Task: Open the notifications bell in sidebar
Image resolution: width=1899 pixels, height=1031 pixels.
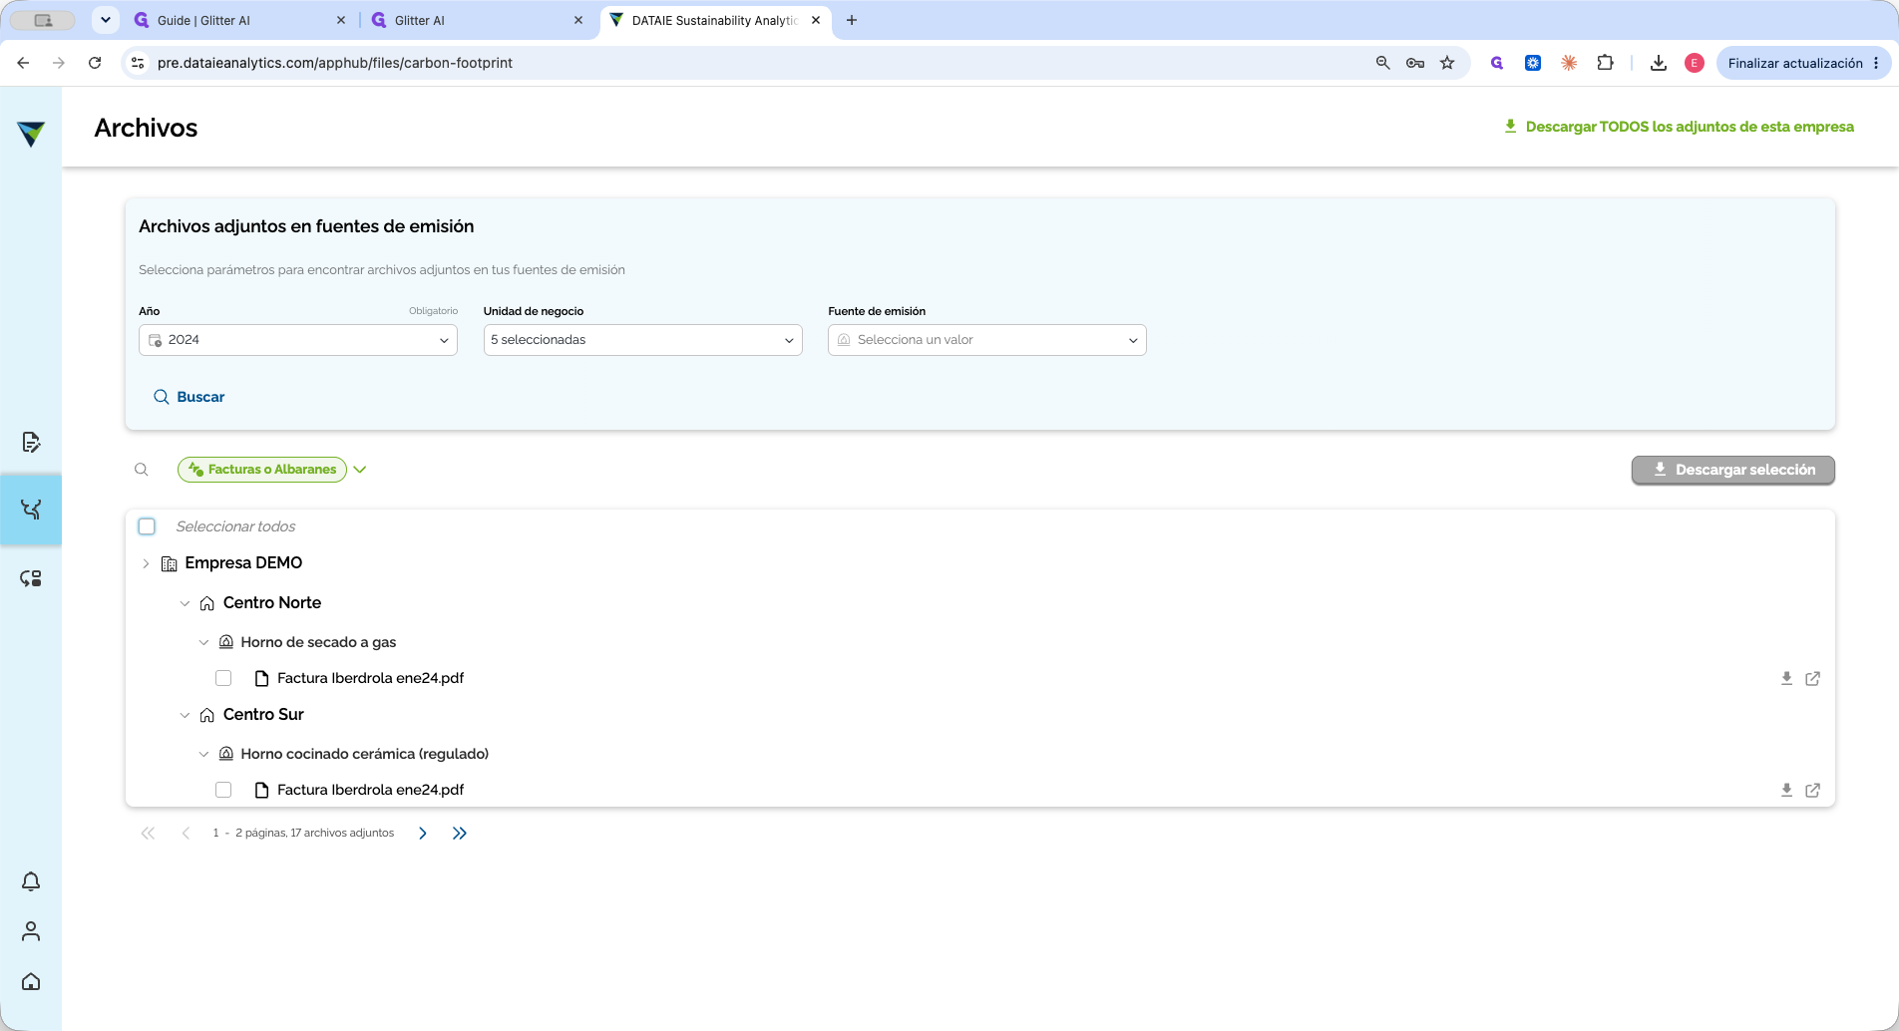Action: click(31, 881)
